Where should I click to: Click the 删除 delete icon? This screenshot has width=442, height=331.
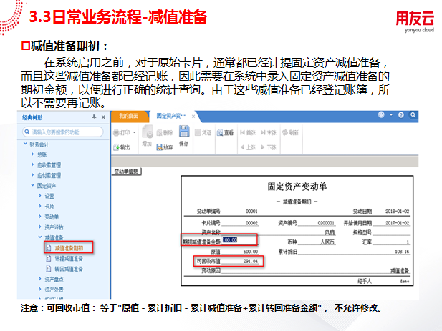pyautogui.click(x=160, y=133)
